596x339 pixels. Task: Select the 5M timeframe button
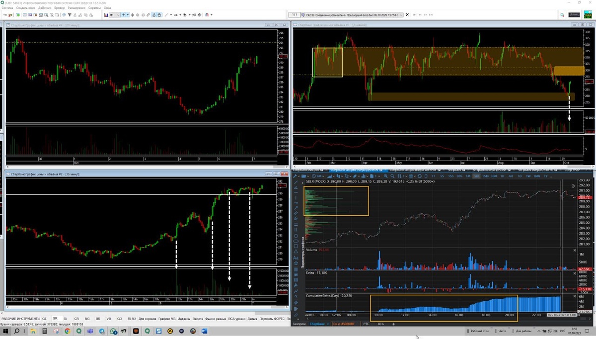476,176
